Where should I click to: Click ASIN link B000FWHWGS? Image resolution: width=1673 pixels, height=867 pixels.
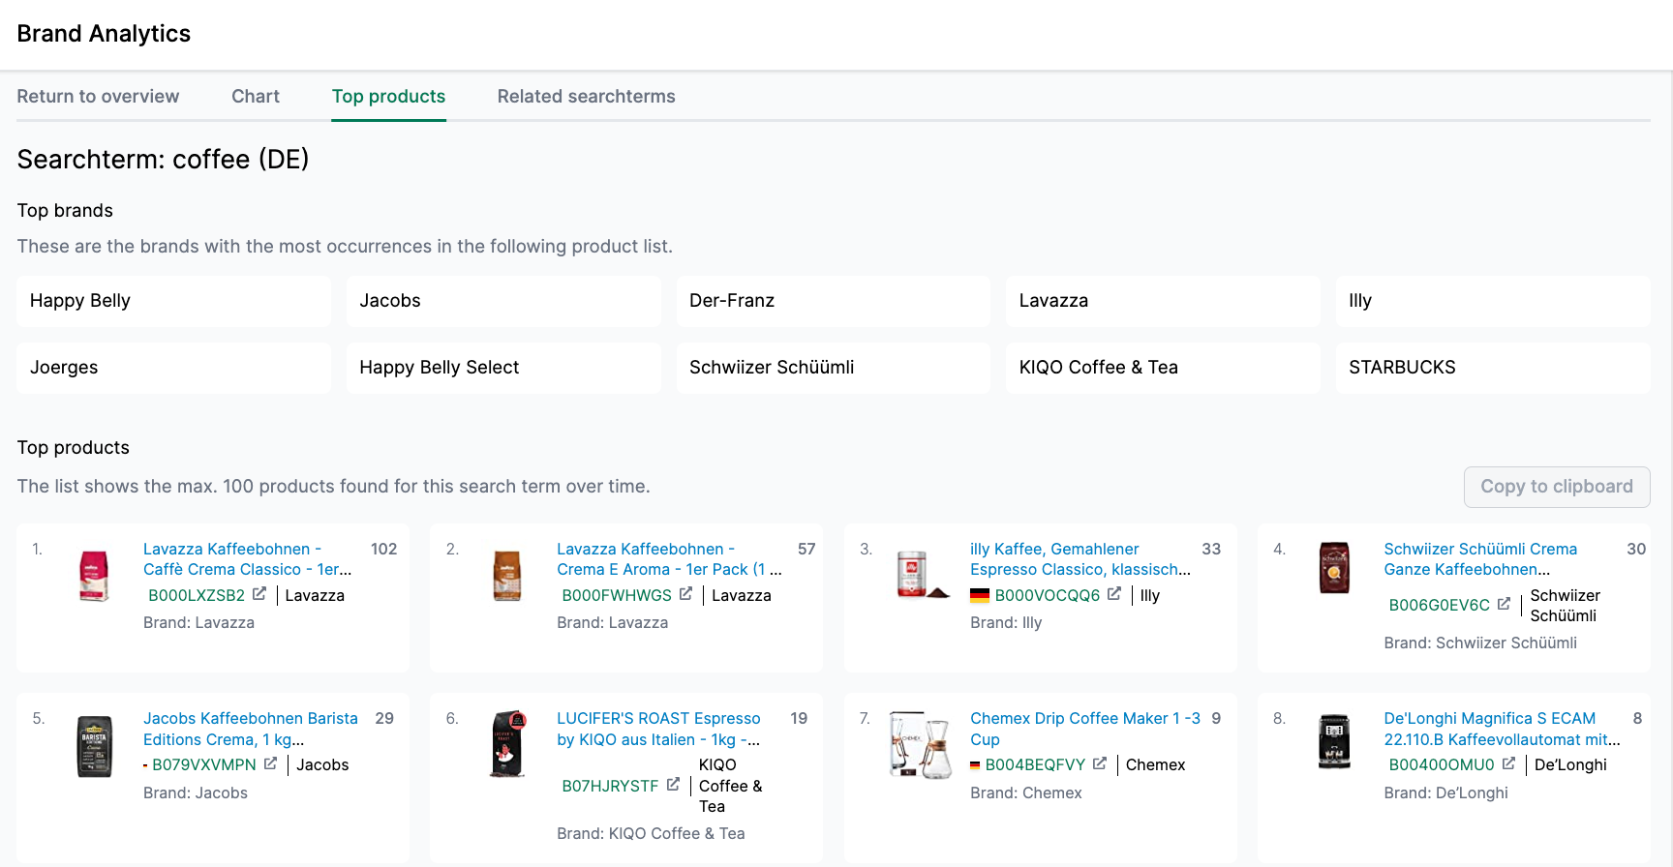pos(617,595)
